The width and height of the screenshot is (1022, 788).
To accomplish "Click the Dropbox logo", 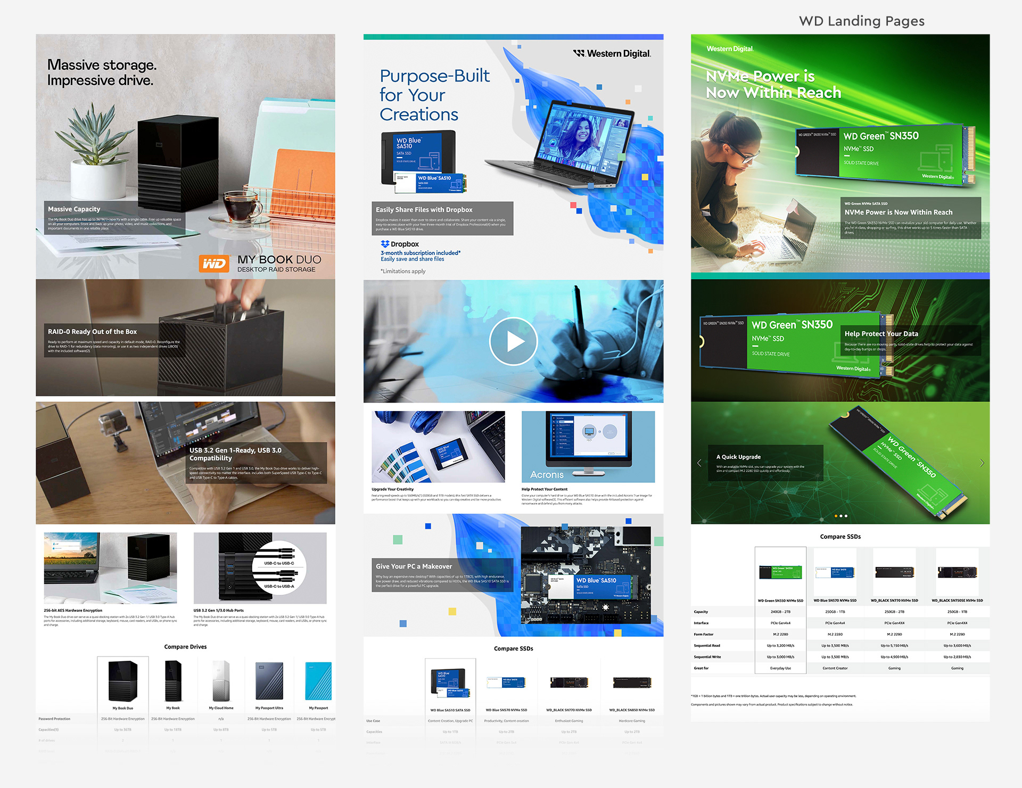I will pos(400,244).
